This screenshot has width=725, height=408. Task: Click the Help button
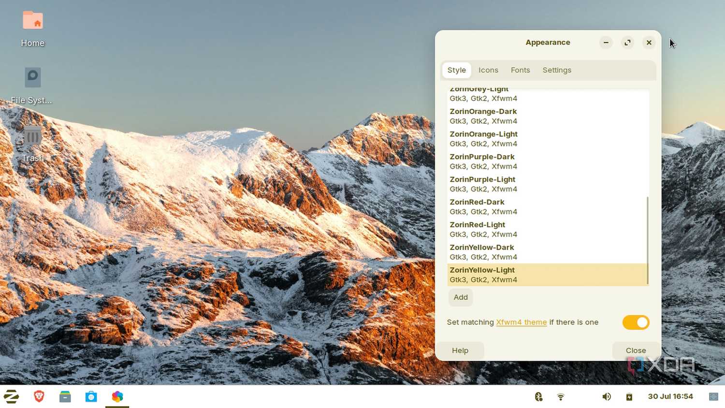point(460,350)
